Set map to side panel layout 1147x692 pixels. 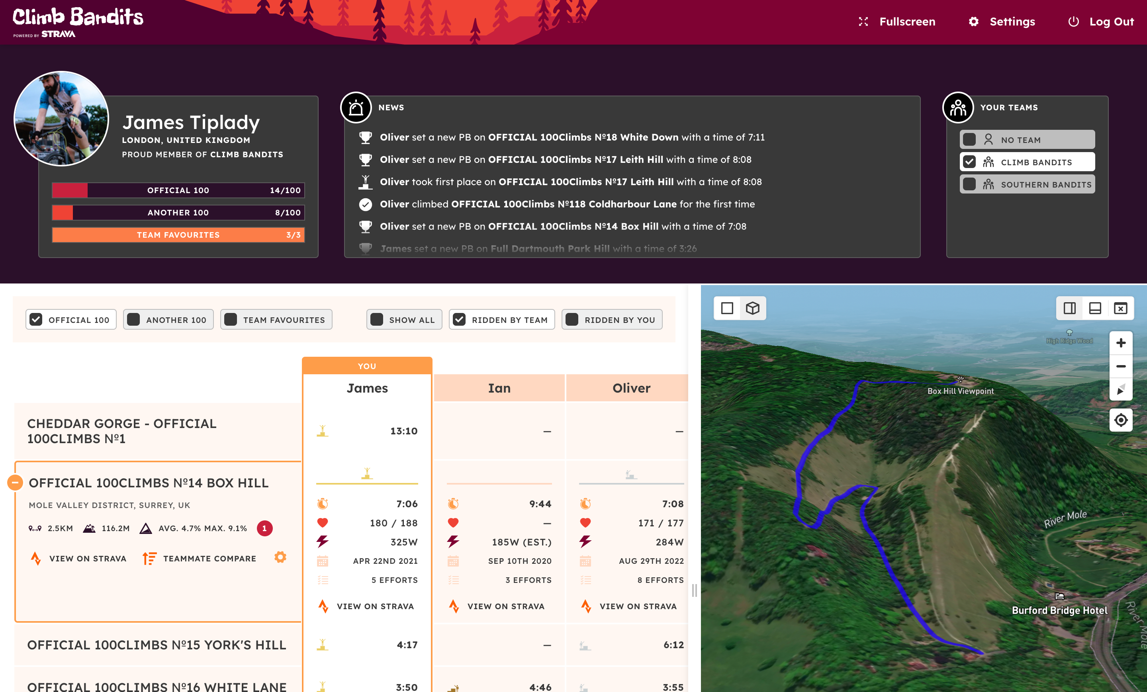[1069, 308]
